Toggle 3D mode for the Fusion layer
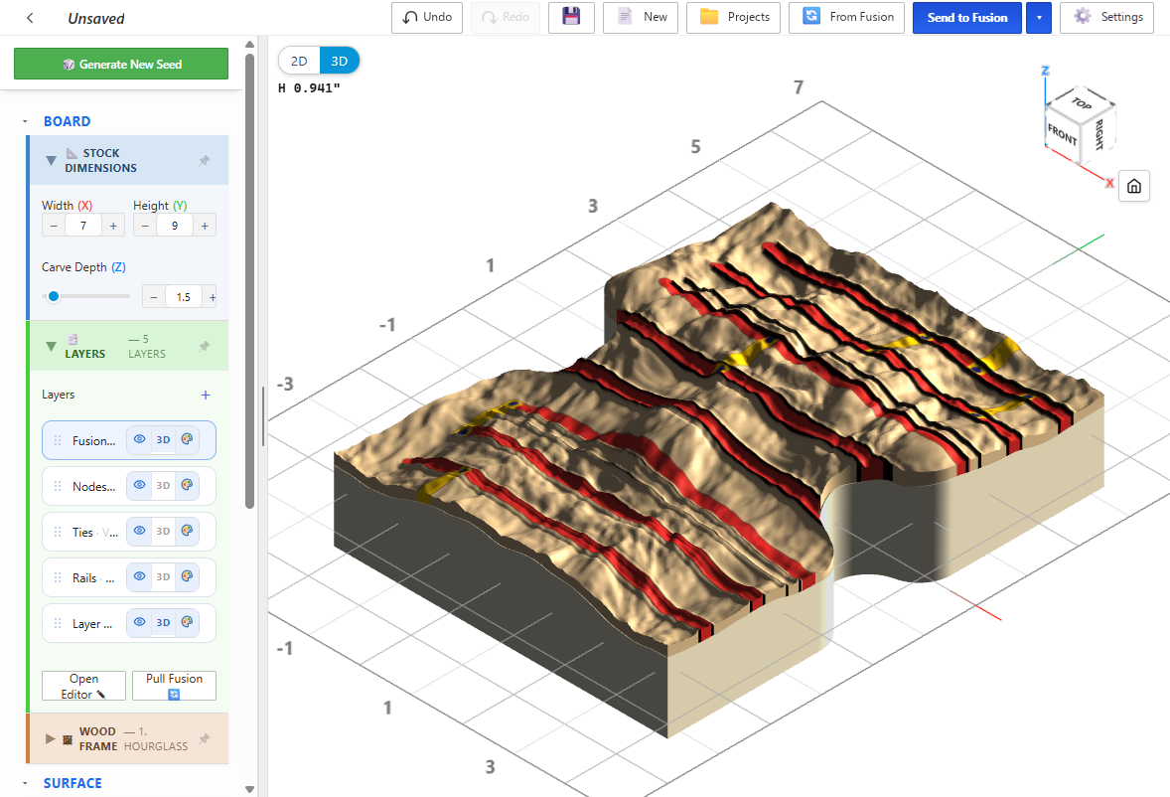 click(164, 440)
